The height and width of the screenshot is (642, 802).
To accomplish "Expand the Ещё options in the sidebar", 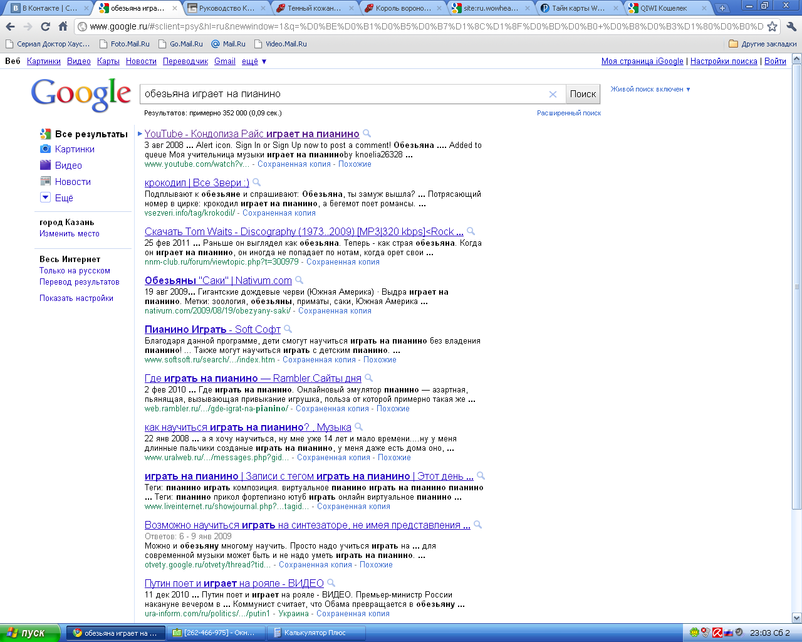I will [x=64, y=198].
